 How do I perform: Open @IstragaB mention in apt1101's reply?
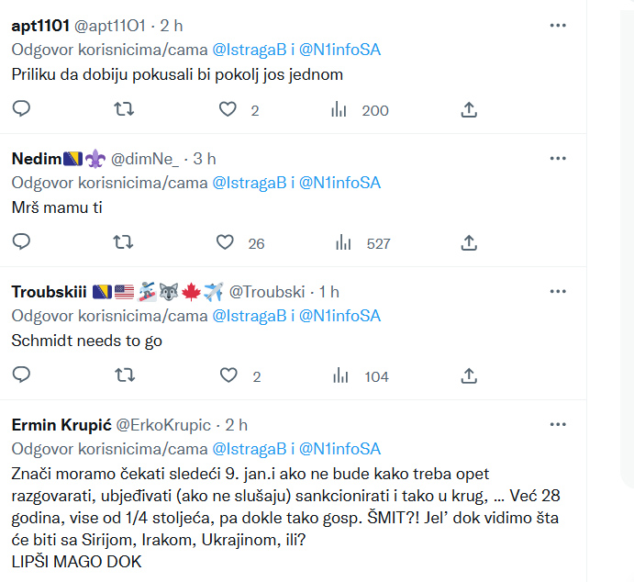pyautogui.click(x=250, y=50)
